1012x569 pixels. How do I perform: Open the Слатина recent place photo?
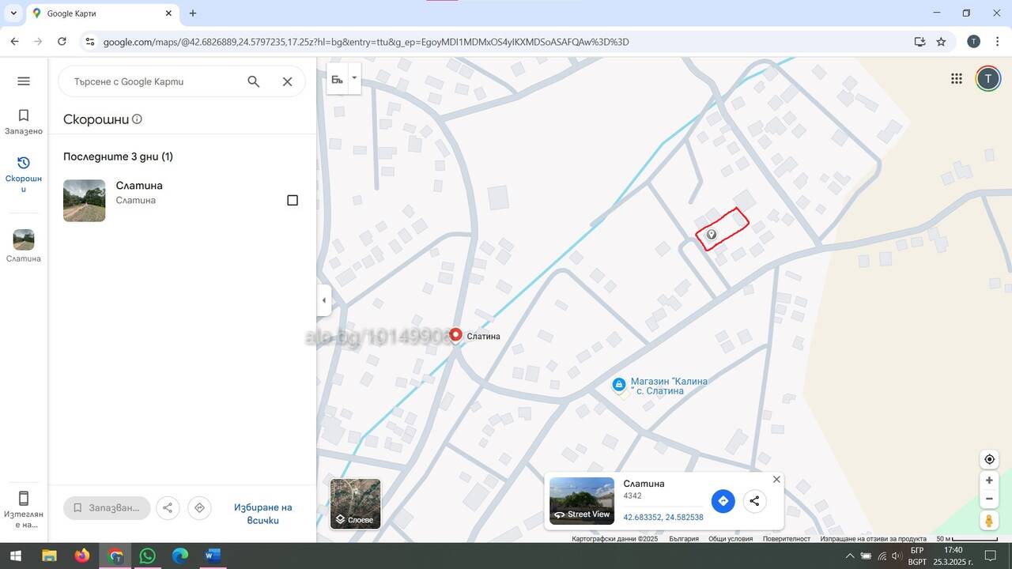tap(85, 200)
